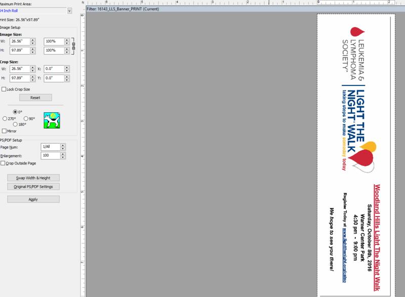The height and width of the screenshot is (297, 405).
Task: Increase Crop Size width with up arrow
Action: pyautogui.click(x=32, y=67)
